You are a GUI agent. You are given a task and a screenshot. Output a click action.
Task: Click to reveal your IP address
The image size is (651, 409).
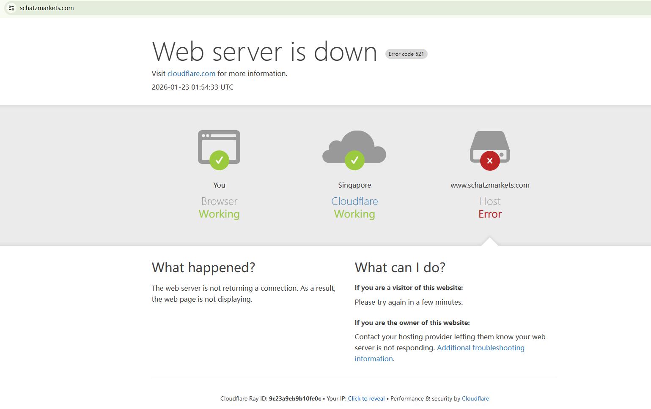366,398
